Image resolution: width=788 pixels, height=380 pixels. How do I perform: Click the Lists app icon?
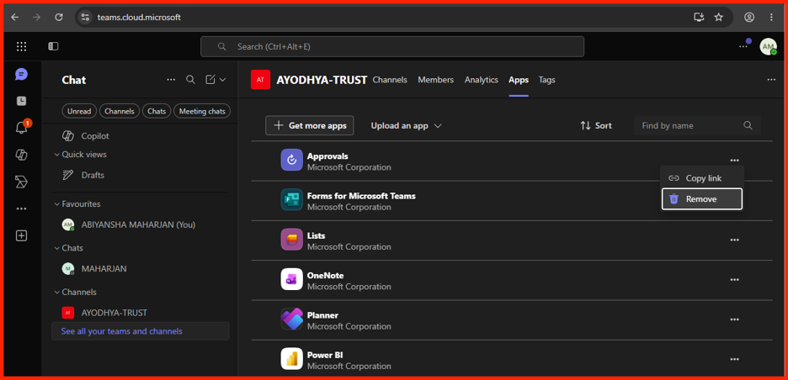291,240
